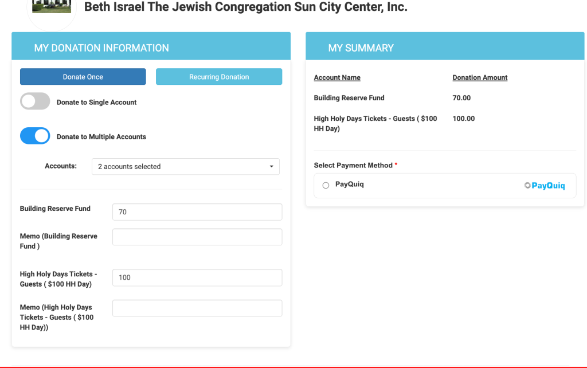Click the Building Reserve Fund amount field
Viewport: 587px width, 368px height.
click(x=197, y=212)
